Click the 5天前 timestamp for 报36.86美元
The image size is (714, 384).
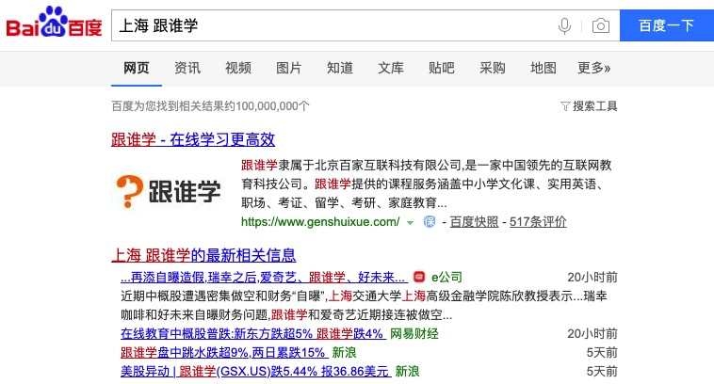602,371
